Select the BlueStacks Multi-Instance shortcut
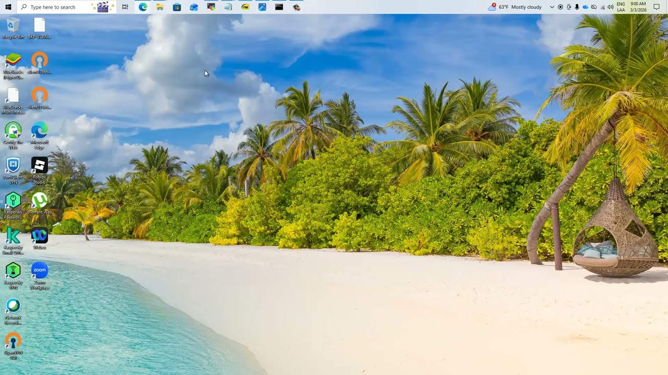668x375 pixels. [13, 101]
